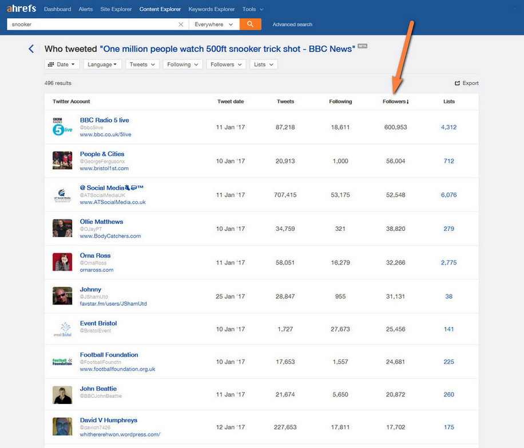Click the Event Bristol logo
Viewport: 524px width, 448px height.
(62, 329)
